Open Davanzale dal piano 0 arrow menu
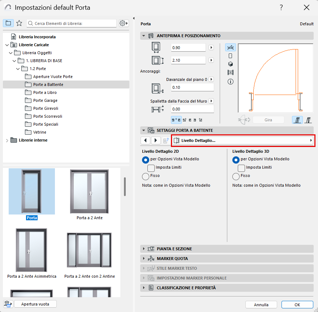This screenshot has width=318, height=312. (x=211, y=79)
